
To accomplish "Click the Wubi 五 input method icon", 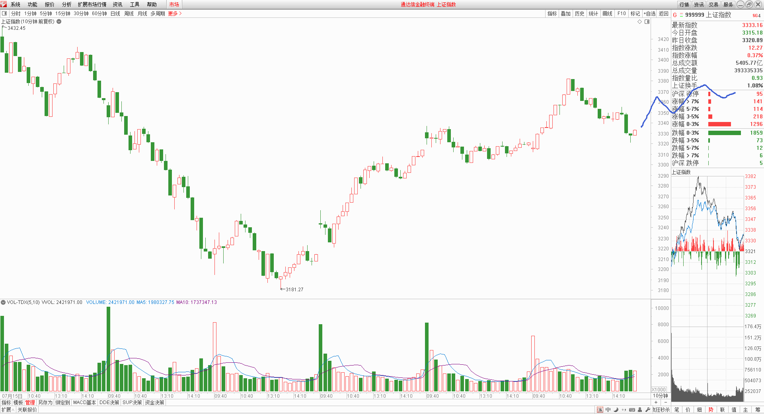I will click(600, 410).
